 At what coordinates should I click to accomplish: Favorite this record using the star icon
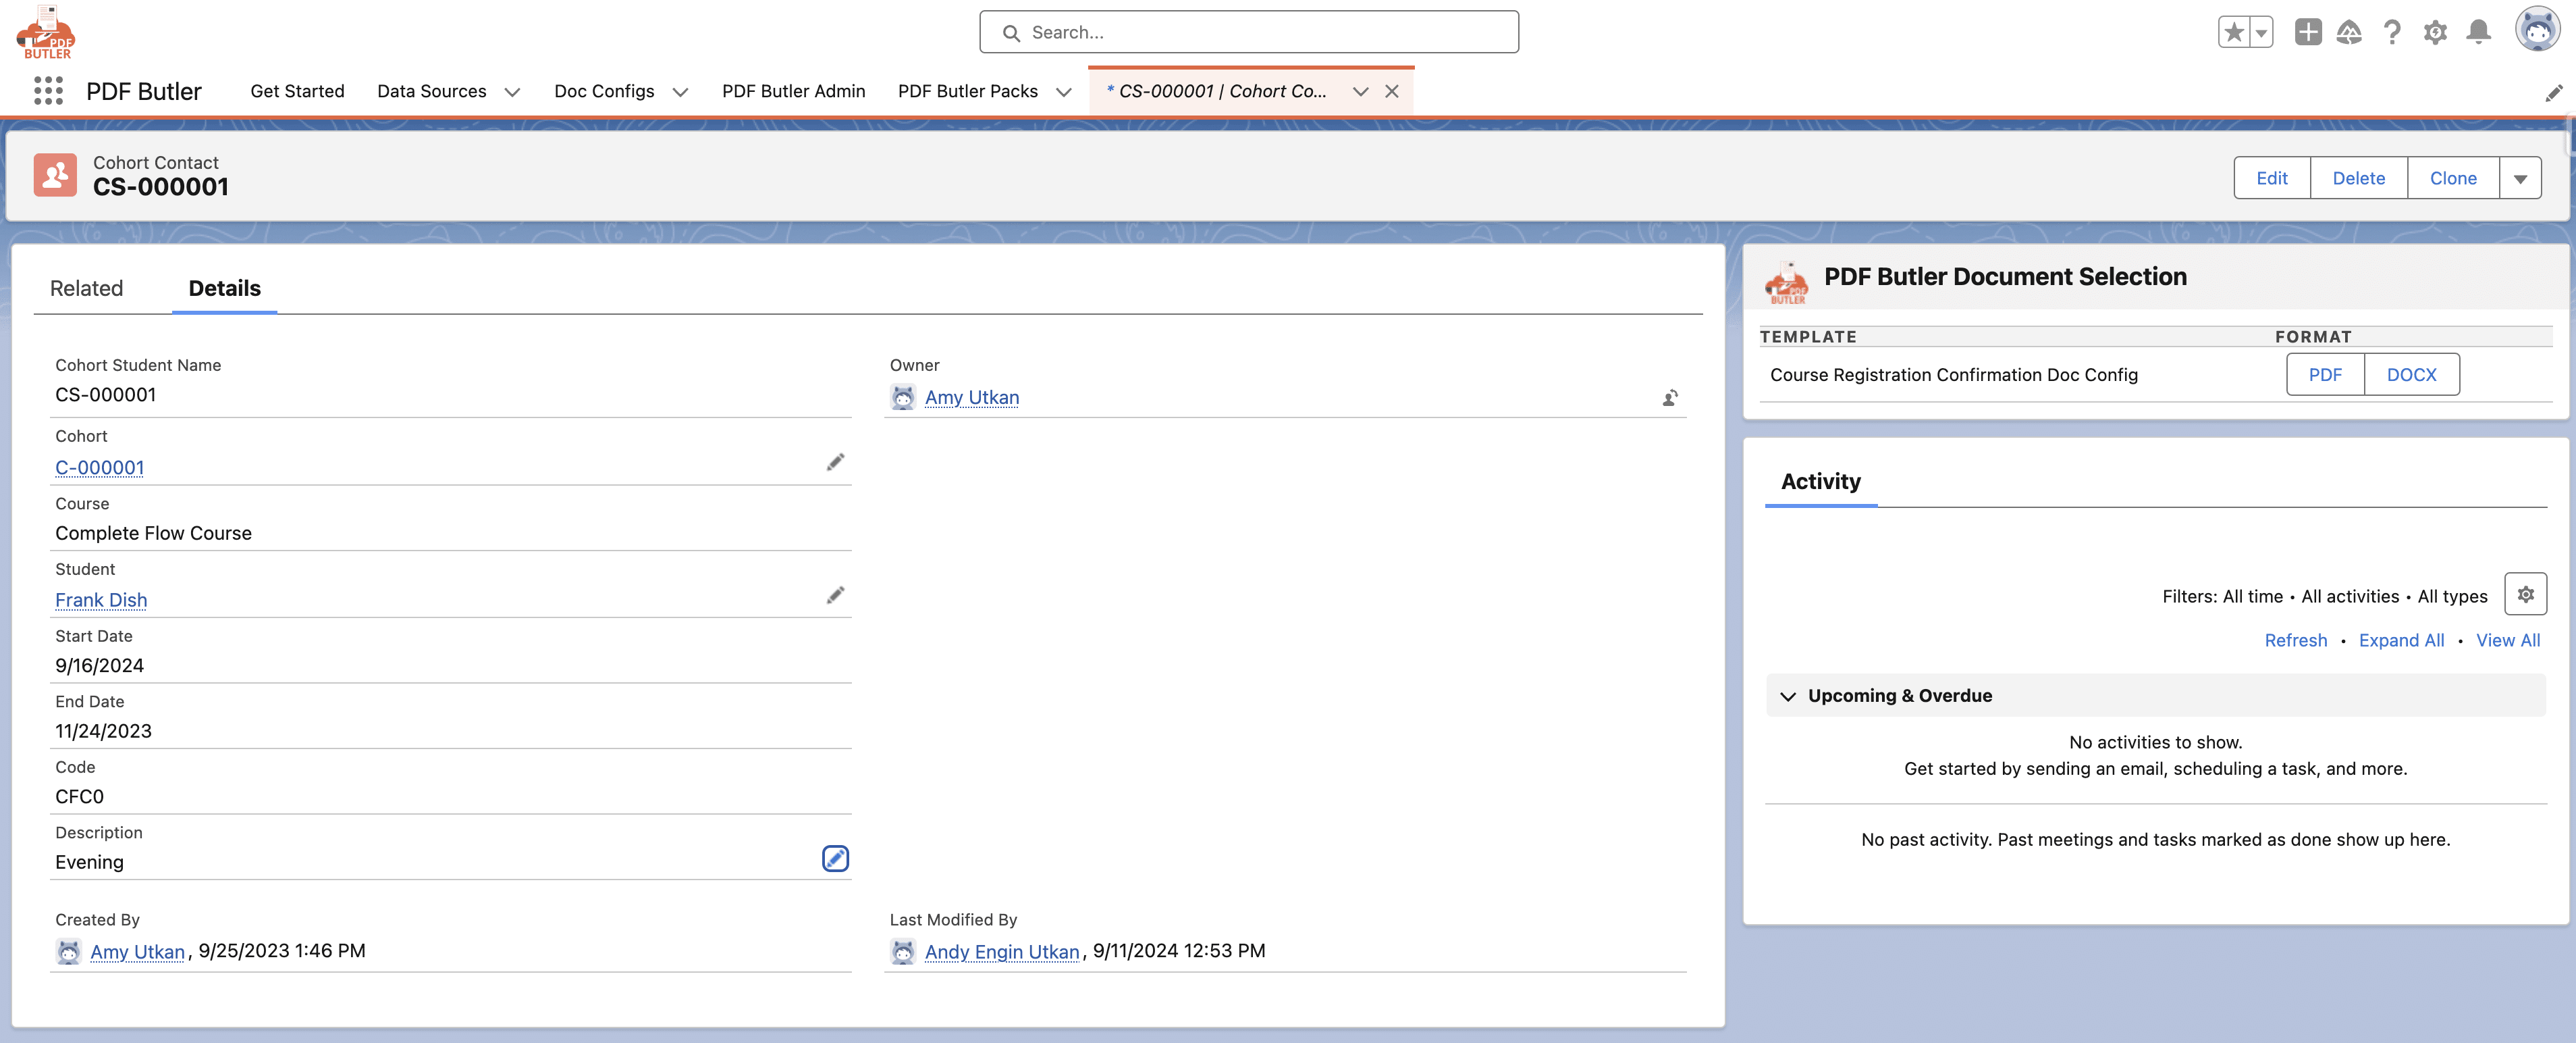point(2234,31)
